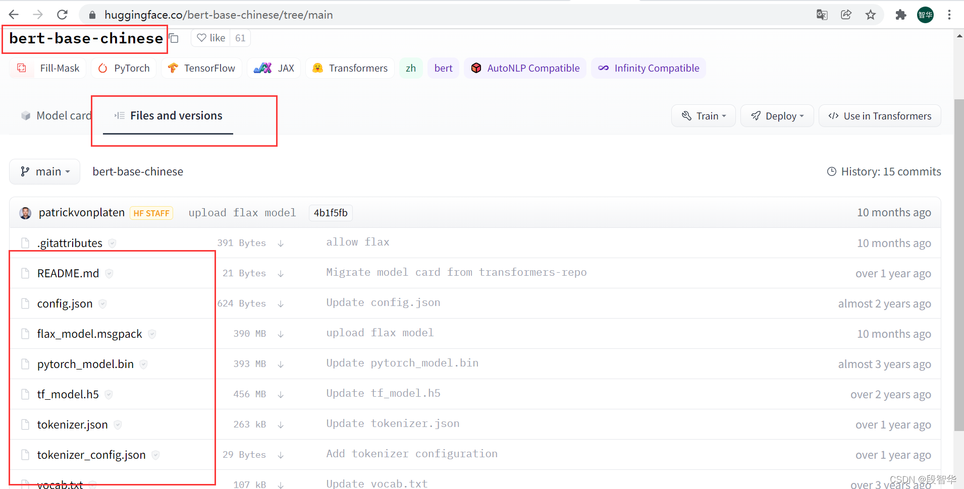964x489 pixels.
Task: Select the JAX library tag
Action: pos(274,68)
